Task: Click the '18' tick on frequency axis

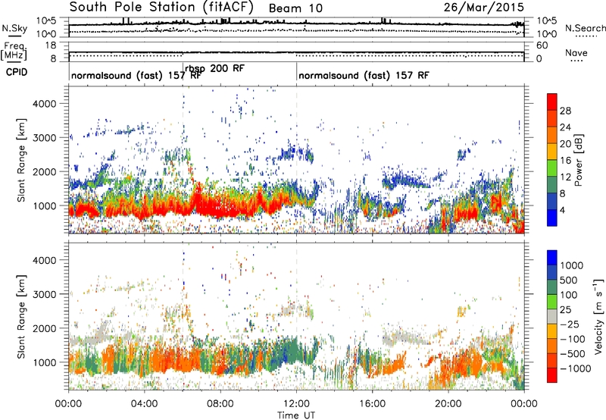Action: [x=51, y=45]
